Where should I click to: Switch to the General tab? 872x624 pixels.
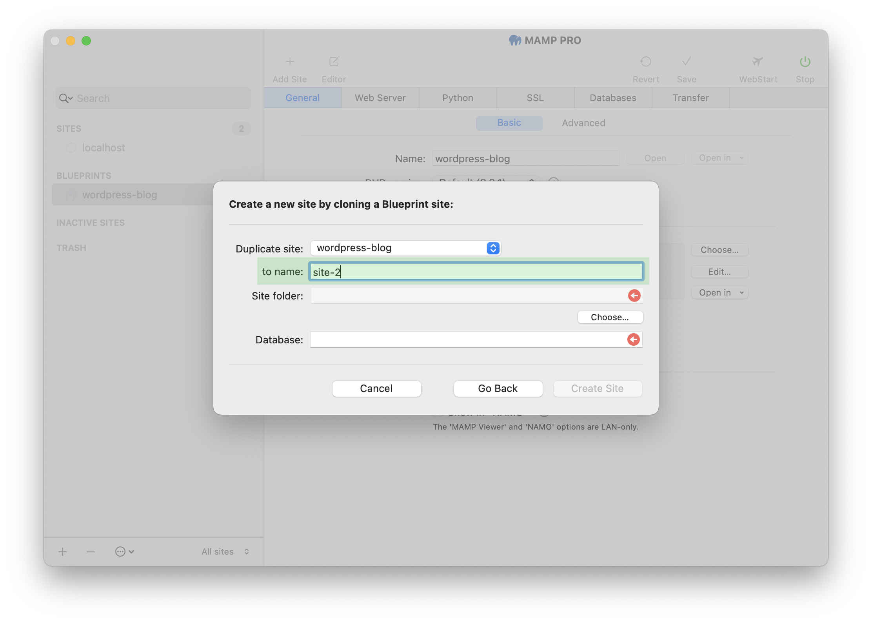point(303,98)
